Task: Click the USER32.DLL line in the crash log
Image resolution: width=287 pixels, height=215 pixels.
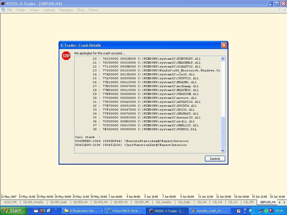Action: pos(145,129)
